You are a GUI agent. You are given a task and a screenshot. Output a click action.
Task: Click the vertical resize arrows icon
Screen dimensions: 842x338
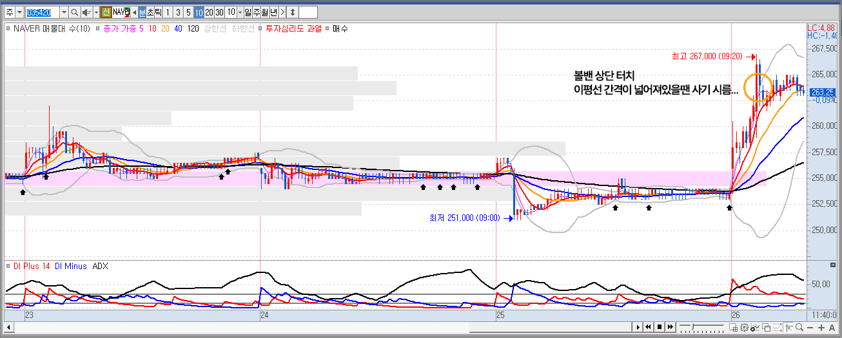coord(292,12)
